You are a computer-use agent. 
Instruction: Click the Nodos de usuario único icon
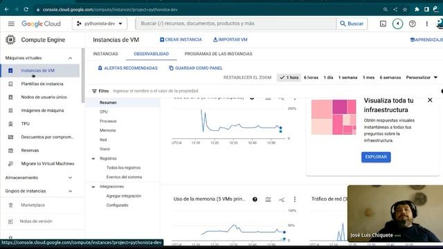[x=10, y=97]
